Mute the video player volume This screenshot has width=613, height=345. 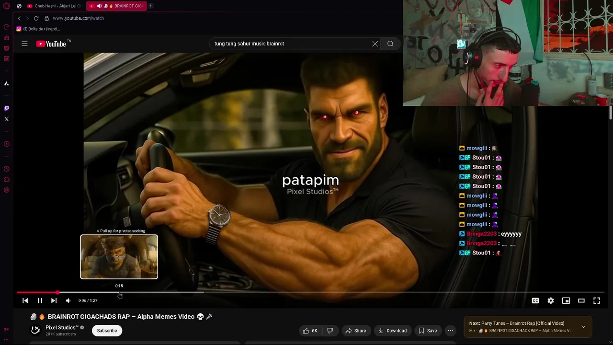tap(68, 300)
